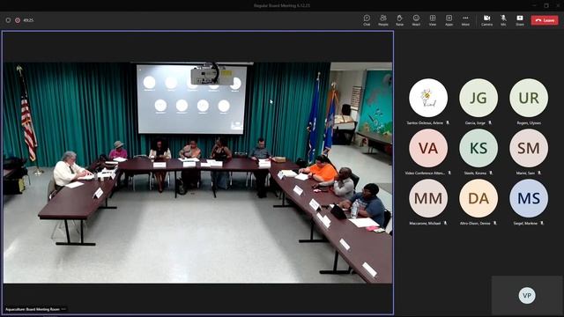Open the Apps panel
This screenshot has height=317, width=564.
449,20
